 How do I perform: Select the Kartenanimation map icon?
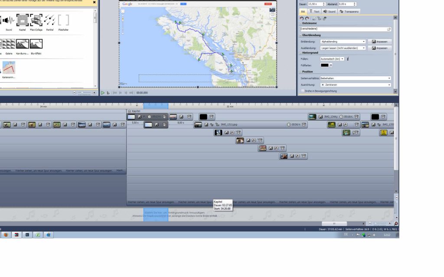[x=9, y=68]
